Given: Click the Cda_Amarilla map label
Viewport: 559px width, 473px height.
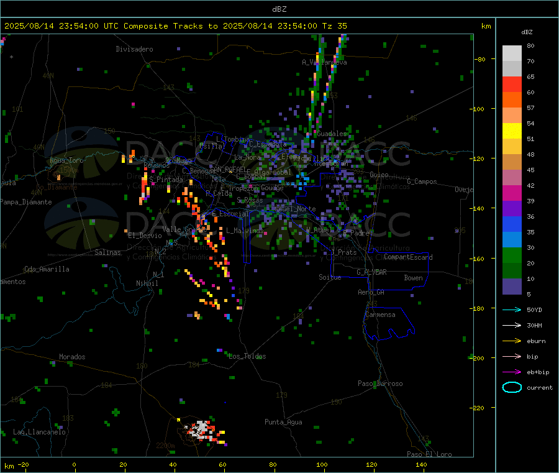Looking at the screenshot, I should pyautogui.click(x=47, y=269).
